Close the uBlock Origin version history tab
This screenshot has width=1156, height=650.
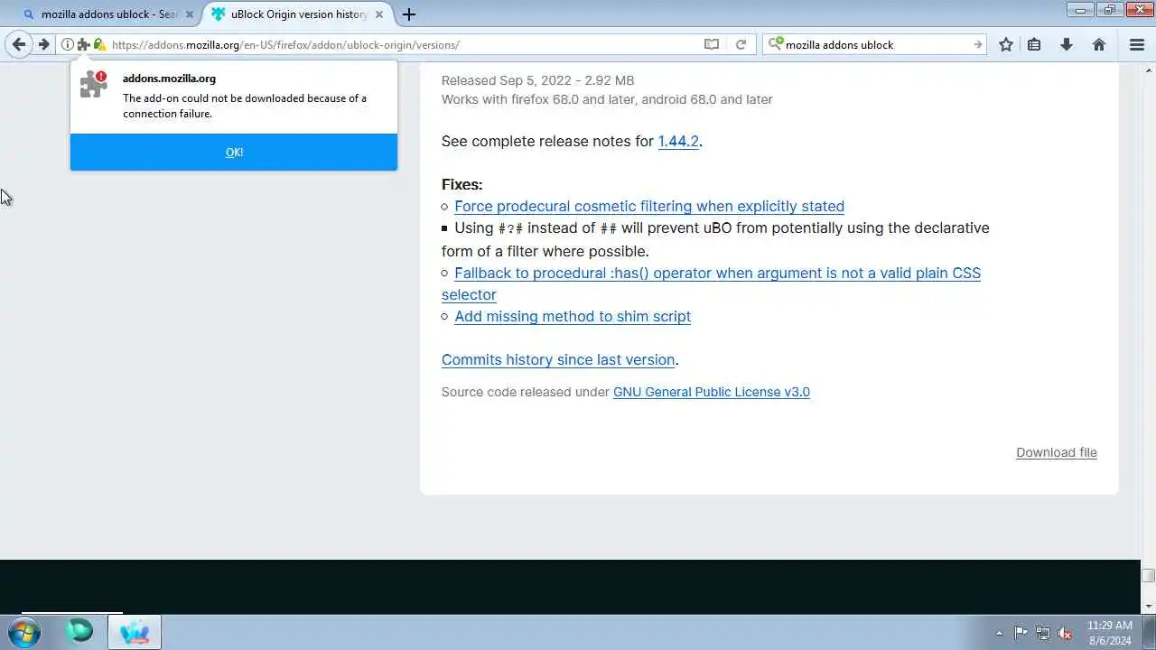[x=379, y=14]
